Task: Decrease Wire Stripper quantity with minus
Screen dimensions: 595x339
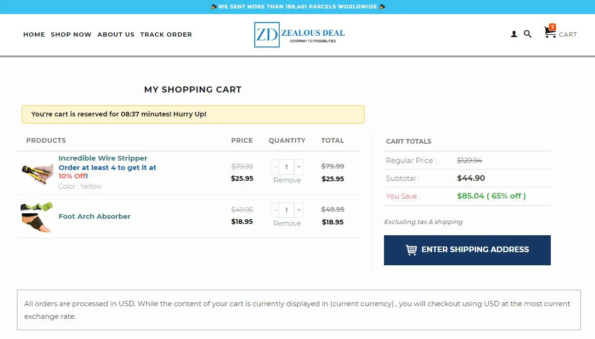Action: (275, 167)
